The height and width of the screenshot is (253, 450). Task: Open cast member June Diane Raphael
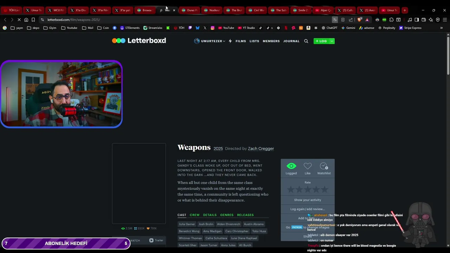coord(244,238)
